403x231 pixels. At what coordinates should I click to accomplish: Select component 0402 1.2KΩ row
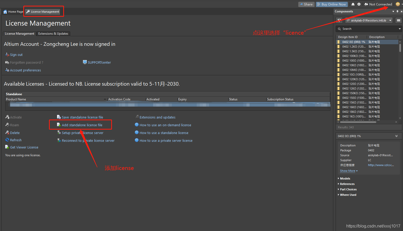click(x=367, y=47)
